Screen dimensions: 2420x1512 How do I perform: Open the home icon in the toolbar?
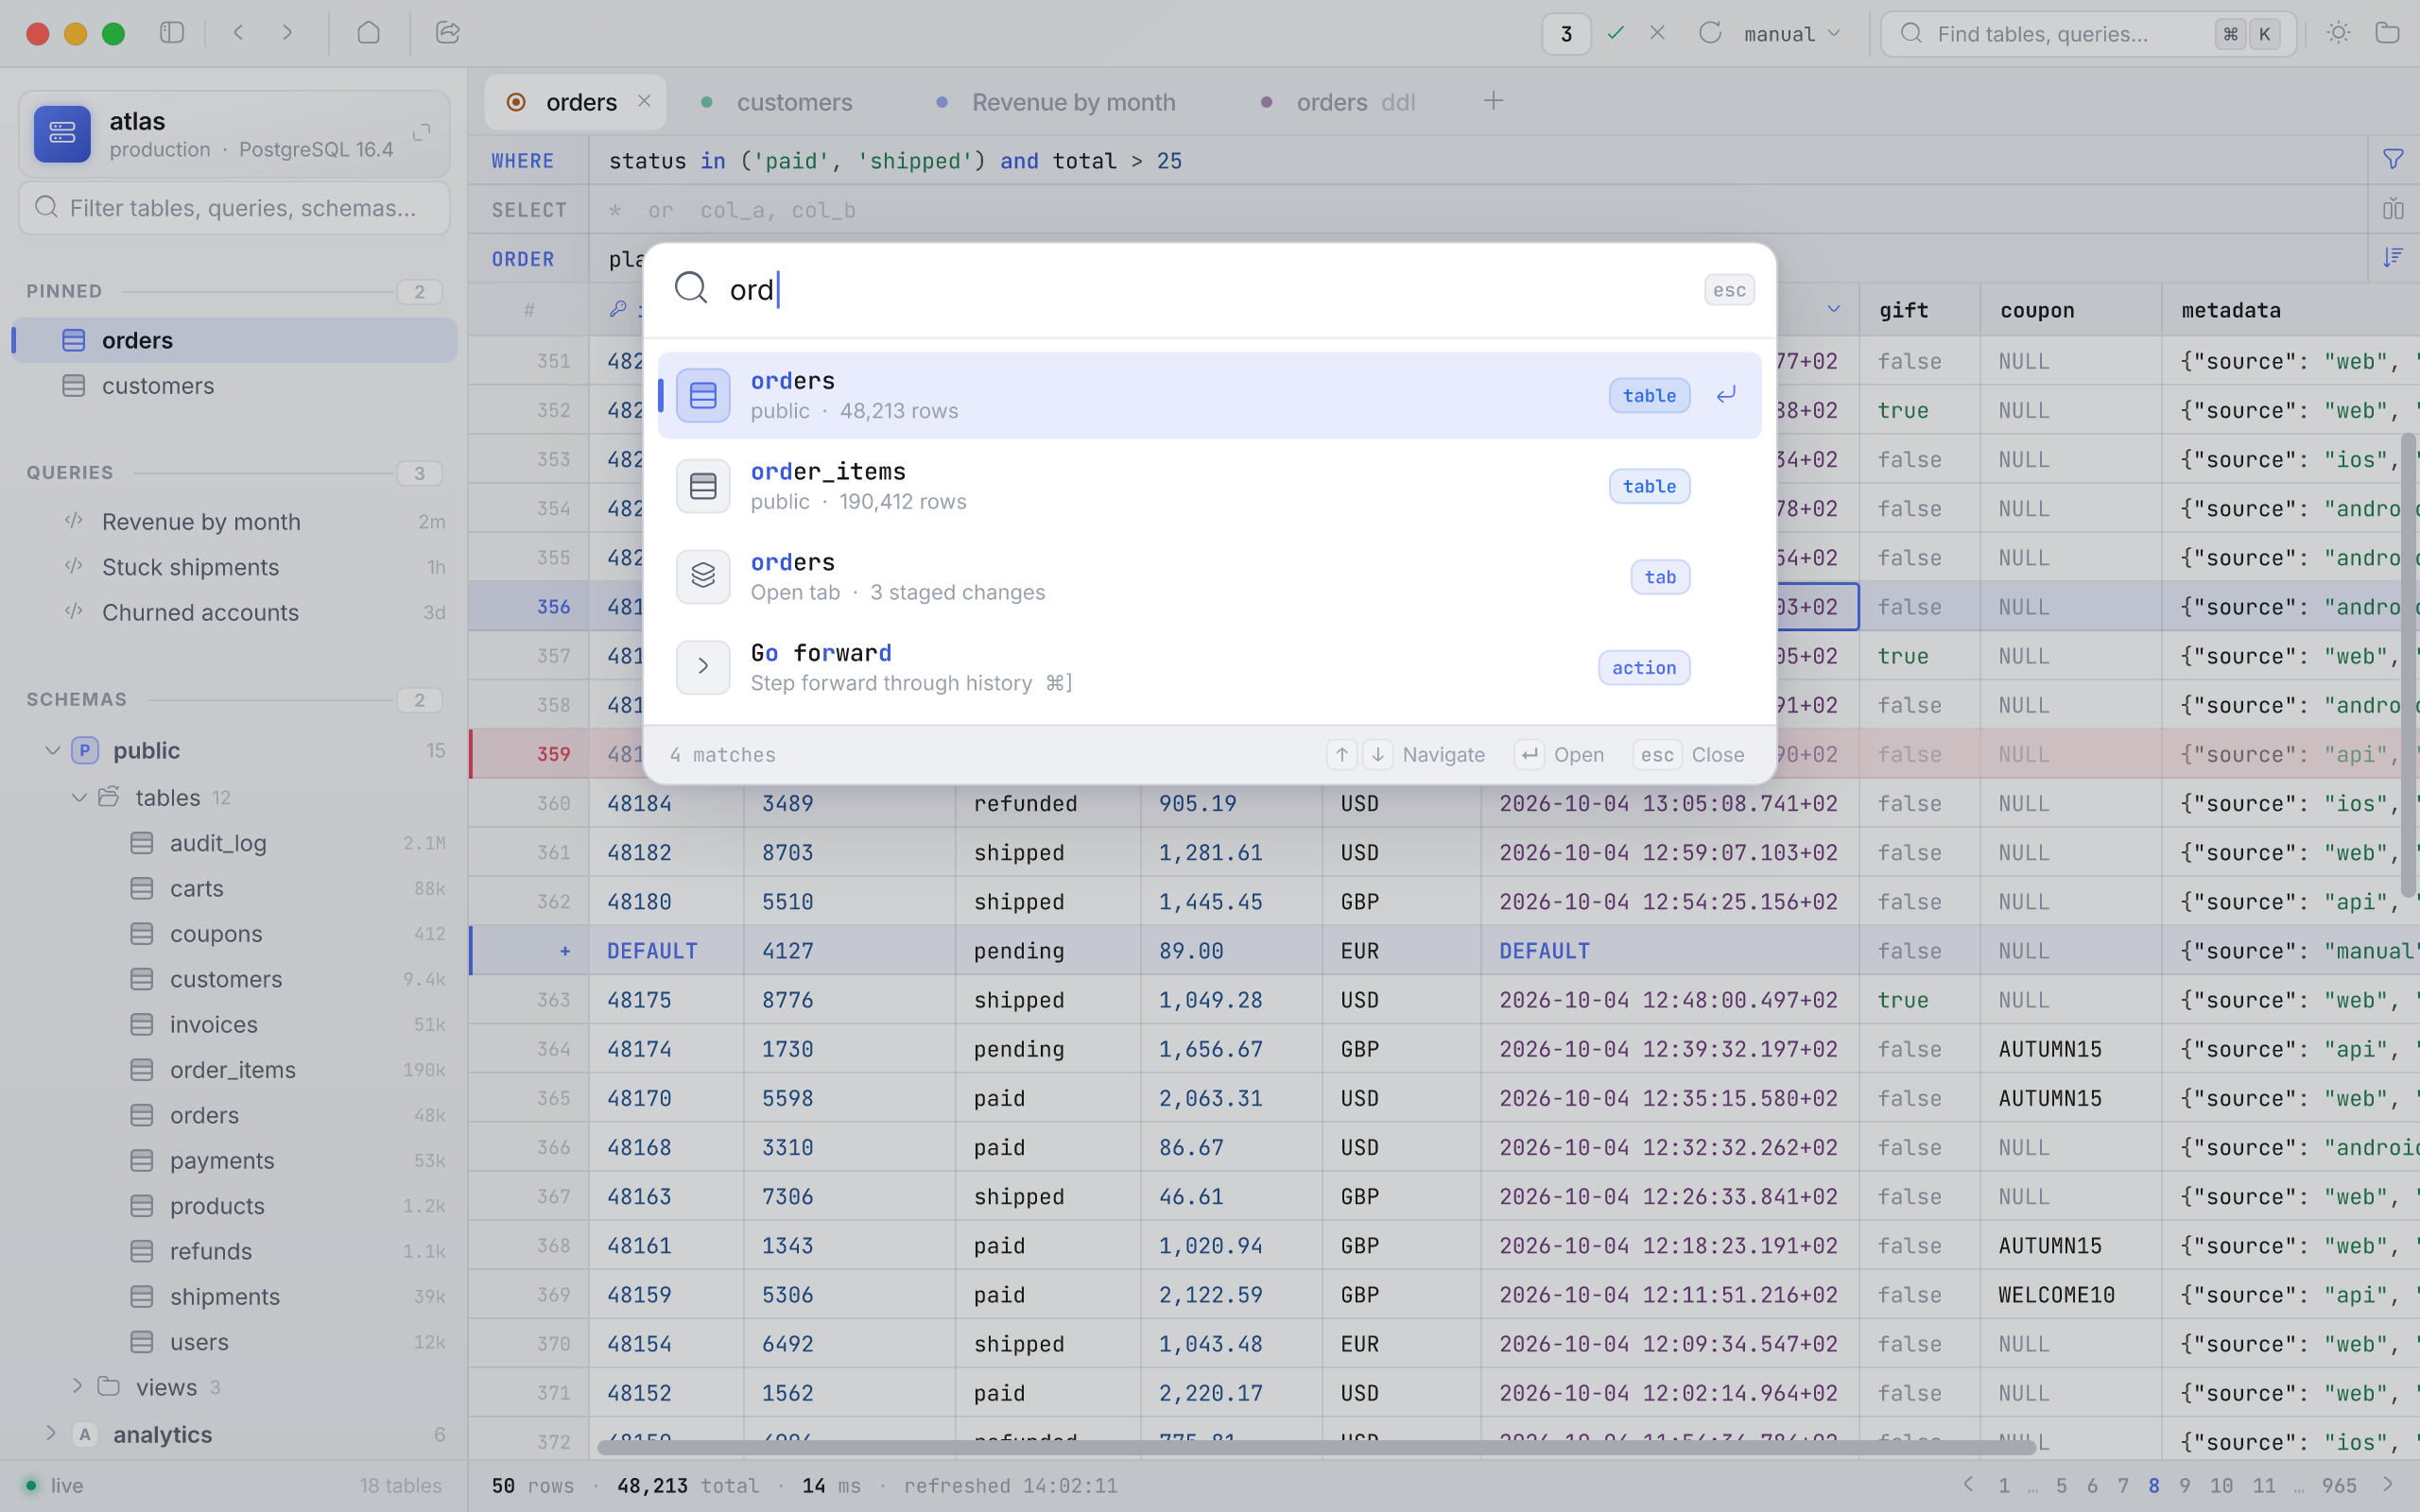[368, 33]
